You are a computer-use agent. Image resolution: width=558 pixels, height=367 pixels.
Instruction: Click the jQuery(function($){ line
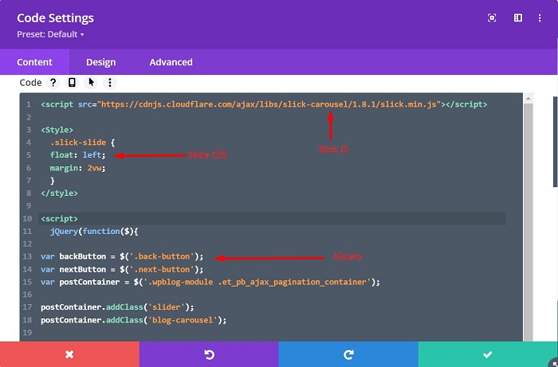94,232
